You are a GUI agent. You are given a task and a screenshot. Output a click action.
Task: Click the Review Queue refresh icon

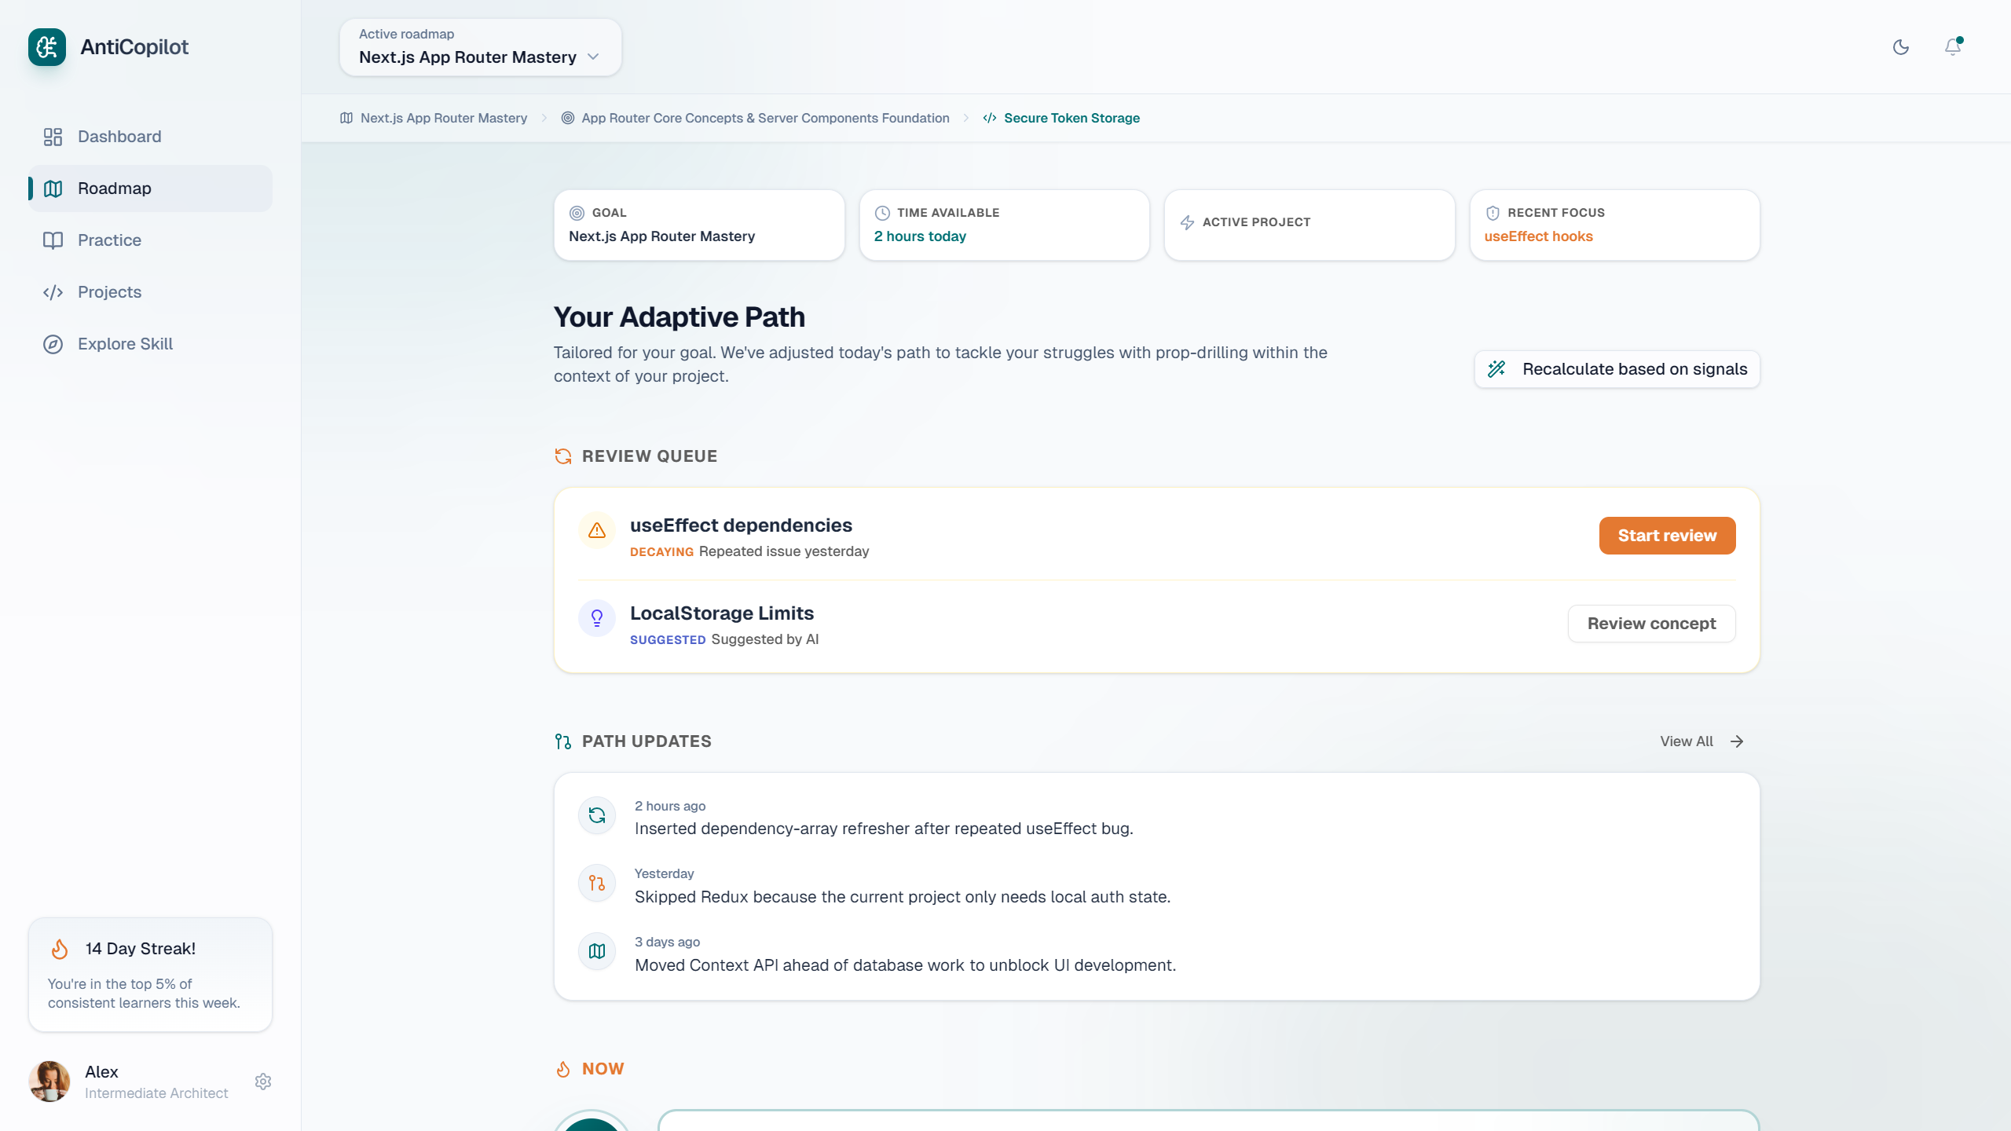(563, 456)
